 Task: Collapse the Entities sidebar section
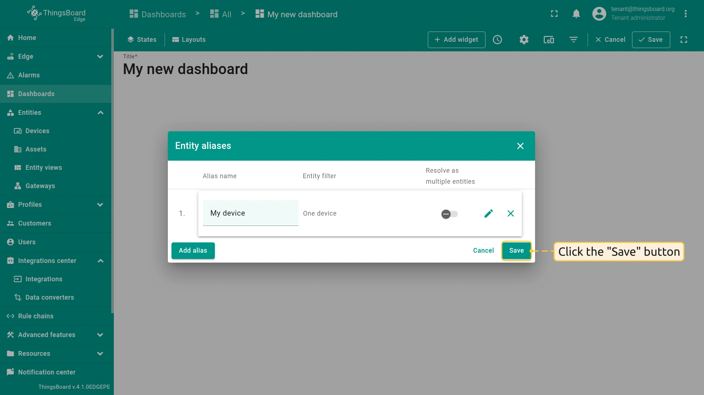click(x=100, y=113)
